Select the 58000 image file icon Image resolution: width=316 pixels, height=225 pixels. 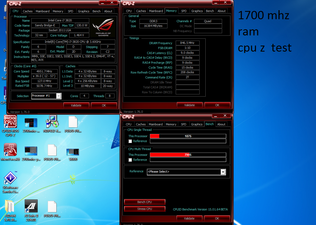tap(73, 154)
